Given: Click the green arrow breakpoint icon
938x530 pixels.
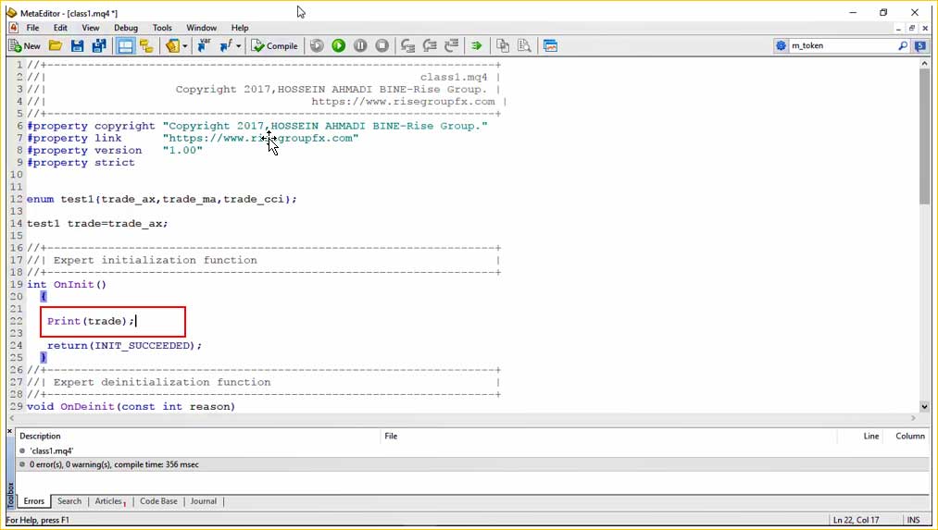Looking at the screenshot, I should tap(476, 46).
